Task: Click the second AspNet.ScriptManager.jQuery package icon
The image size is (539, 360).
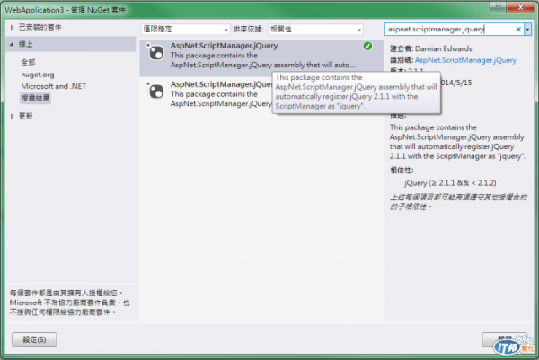Action: click(155, 91)
